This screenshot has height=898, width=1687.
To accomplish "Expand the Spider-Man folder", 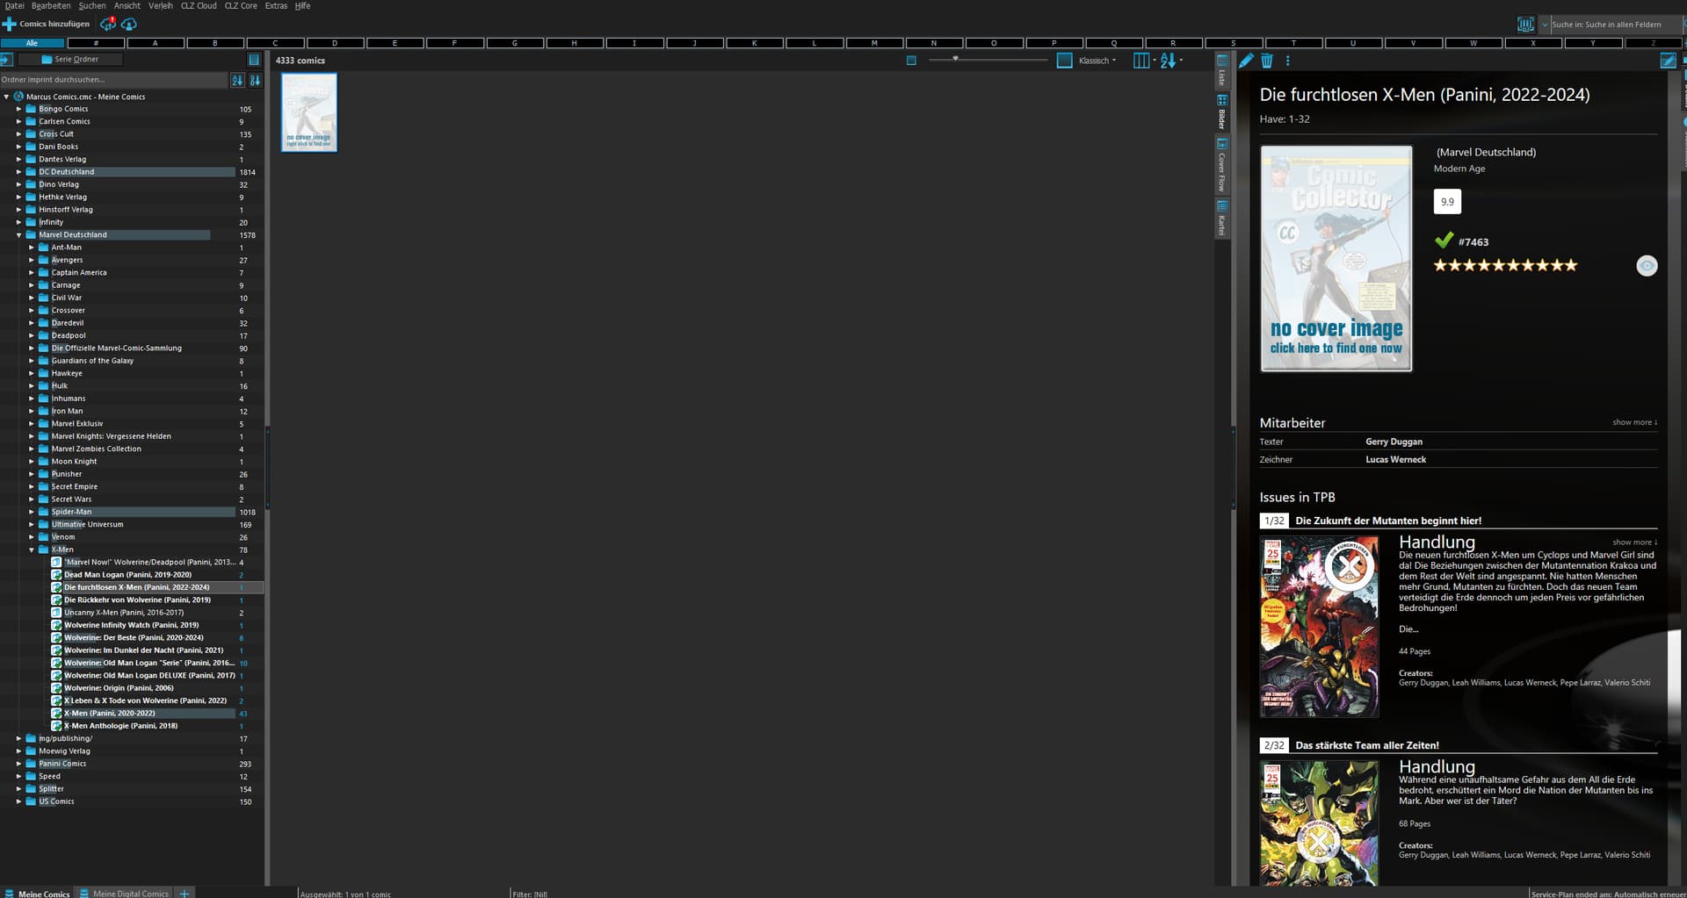I will click(32, 512).
